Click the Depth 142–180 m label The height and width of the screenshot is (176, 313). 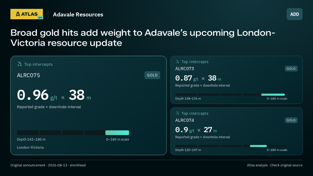[x=31, y=139]
